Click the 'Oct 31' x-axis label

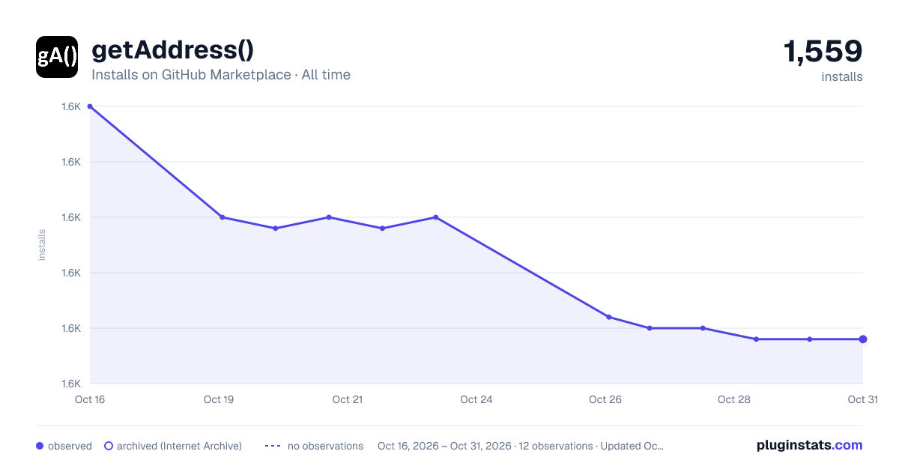pyautogui.click(x=862, y=399)
